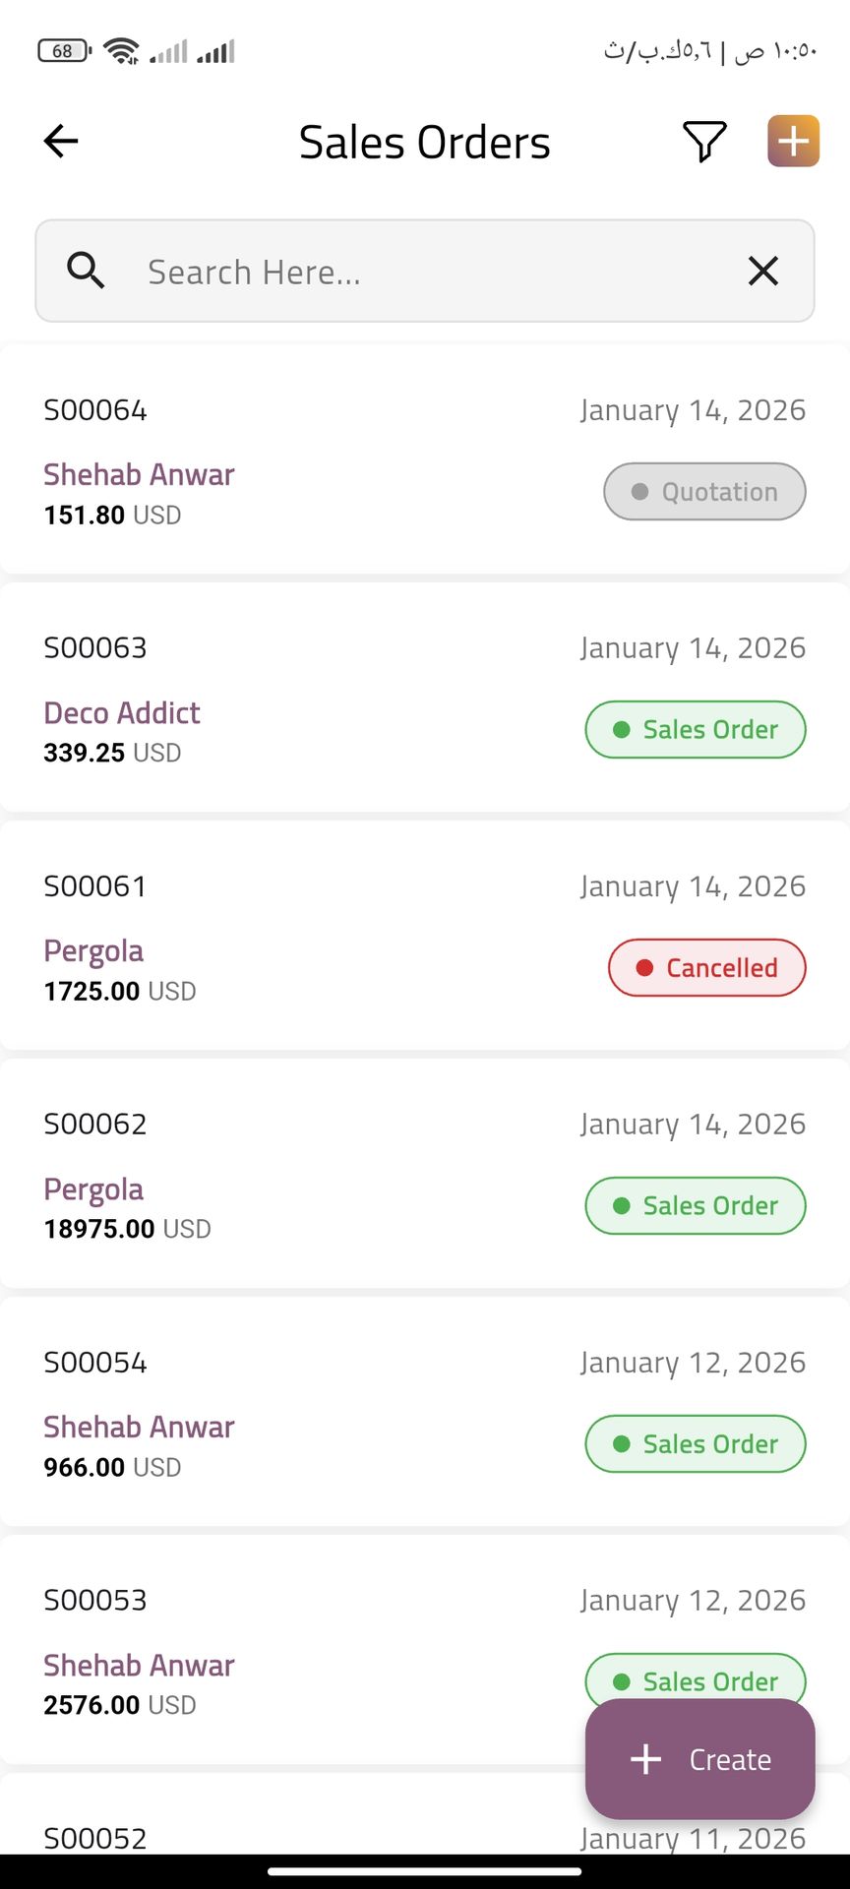
Task: Open the filter funnel icon
Action: pyautogui.click(x=704, y=142)
